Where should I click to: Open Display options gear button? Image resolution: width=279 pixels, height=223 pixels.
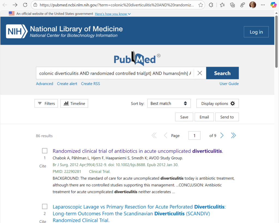[x=217, y=103]
